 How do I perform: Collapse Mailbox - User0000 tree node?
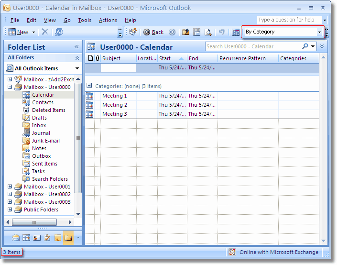10,87
